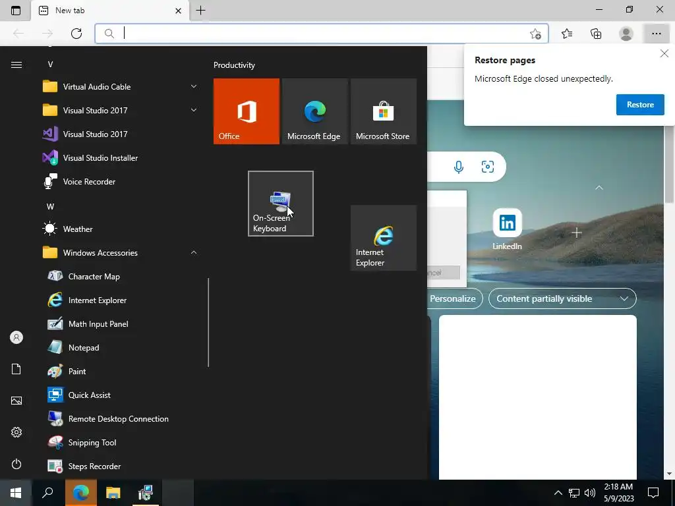675x506 pixels.
Task: Expand the Virtual Audio Cable folder
Action: [x=121, y=86]
